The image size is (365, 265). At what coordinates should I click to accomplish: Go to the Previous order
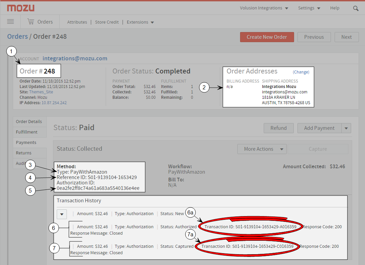314,37
